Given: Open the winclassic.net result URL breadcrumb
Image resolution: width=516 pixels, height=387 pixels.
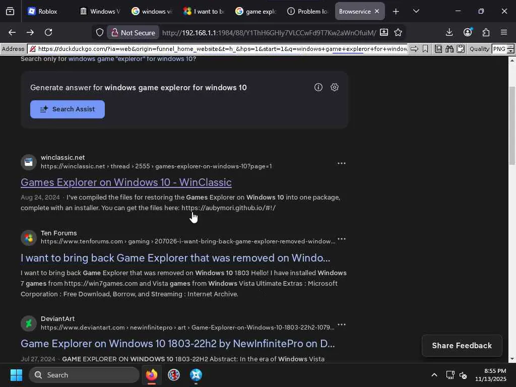Looking at the screenshot, I should [156, 166].
